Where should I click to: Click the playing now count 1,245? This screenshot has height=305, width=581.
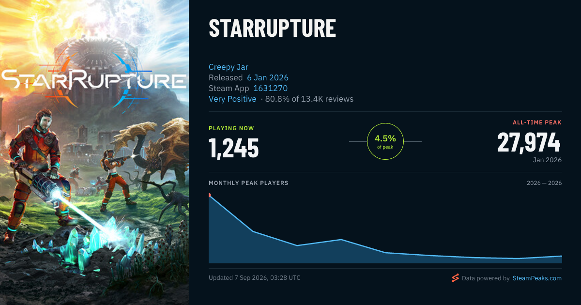coord(234,148)
